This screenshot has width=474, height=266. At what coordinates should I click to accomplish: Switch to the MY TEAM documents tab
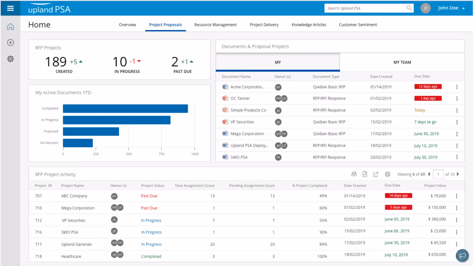coord(402,62)
